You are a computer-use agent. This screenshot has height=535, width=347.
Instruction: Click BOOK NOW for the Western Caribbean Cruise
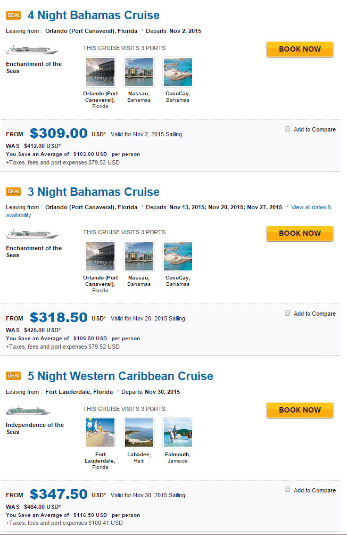[300, 410]
